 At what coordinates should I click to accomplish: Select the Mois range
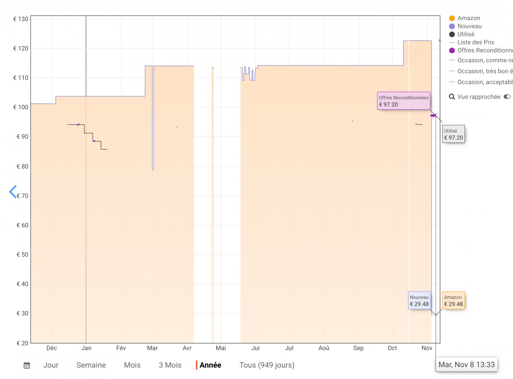click(132, 365)
